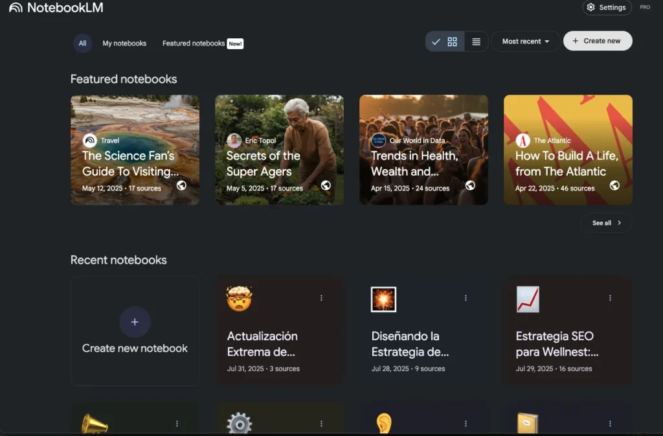Click the rising chart emoji icon
The width and height of the screenshot is (663, 436).
tap(528, 299)
